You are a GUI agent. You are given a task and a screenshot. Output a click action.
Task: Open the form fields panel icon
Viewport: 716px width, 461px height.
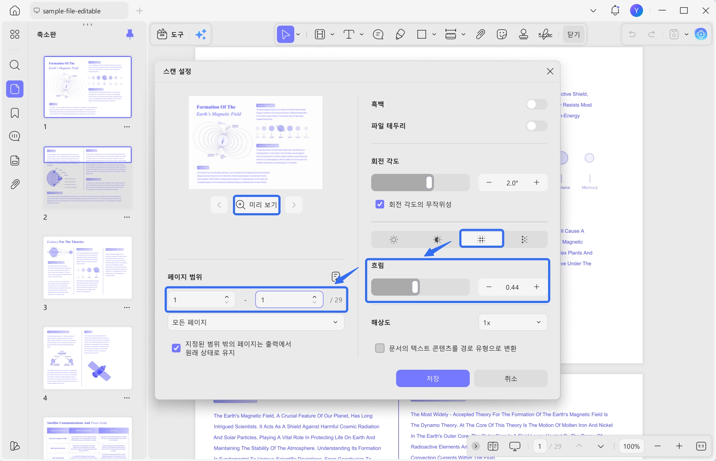[15, 160]
